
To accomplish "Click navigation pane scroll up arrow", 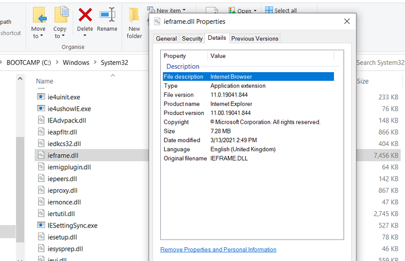I will [20, 79].
